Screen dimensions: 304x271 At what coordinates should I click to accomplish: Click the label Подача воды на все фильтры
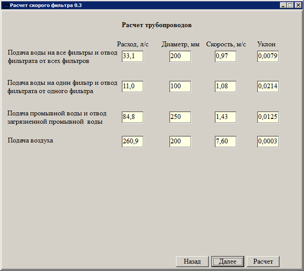[x=62, y=57]
